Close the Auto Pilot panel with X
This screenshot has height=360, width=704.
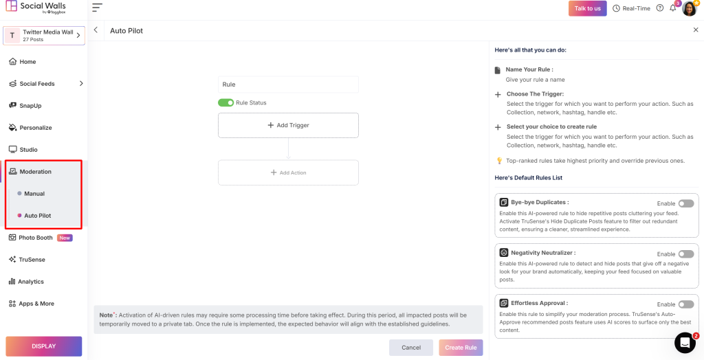coord(695,30)
